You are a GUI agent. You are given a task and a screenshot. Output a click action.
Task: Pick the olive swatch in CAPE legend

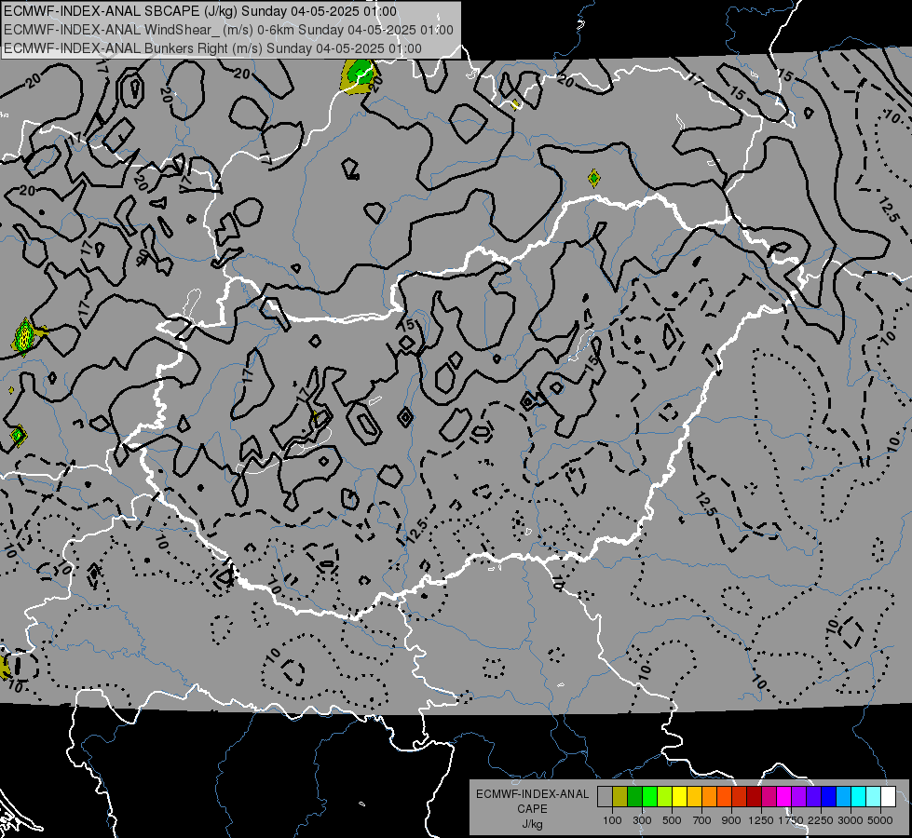[620, 797]
